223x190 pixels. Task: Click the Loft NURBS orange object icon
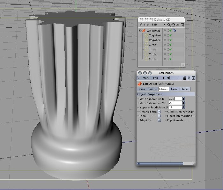click(144, 31)
